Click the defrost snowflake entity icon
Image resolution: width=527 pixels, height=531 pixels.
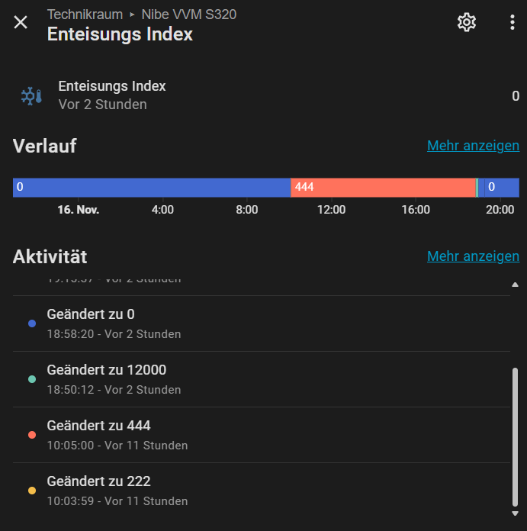[x=31, y=96]
